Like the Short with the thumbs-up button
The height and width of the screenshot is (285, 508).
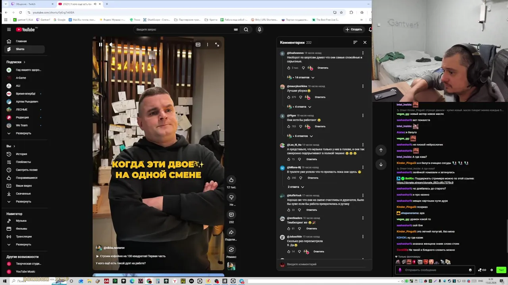click(x=231, y=180)
